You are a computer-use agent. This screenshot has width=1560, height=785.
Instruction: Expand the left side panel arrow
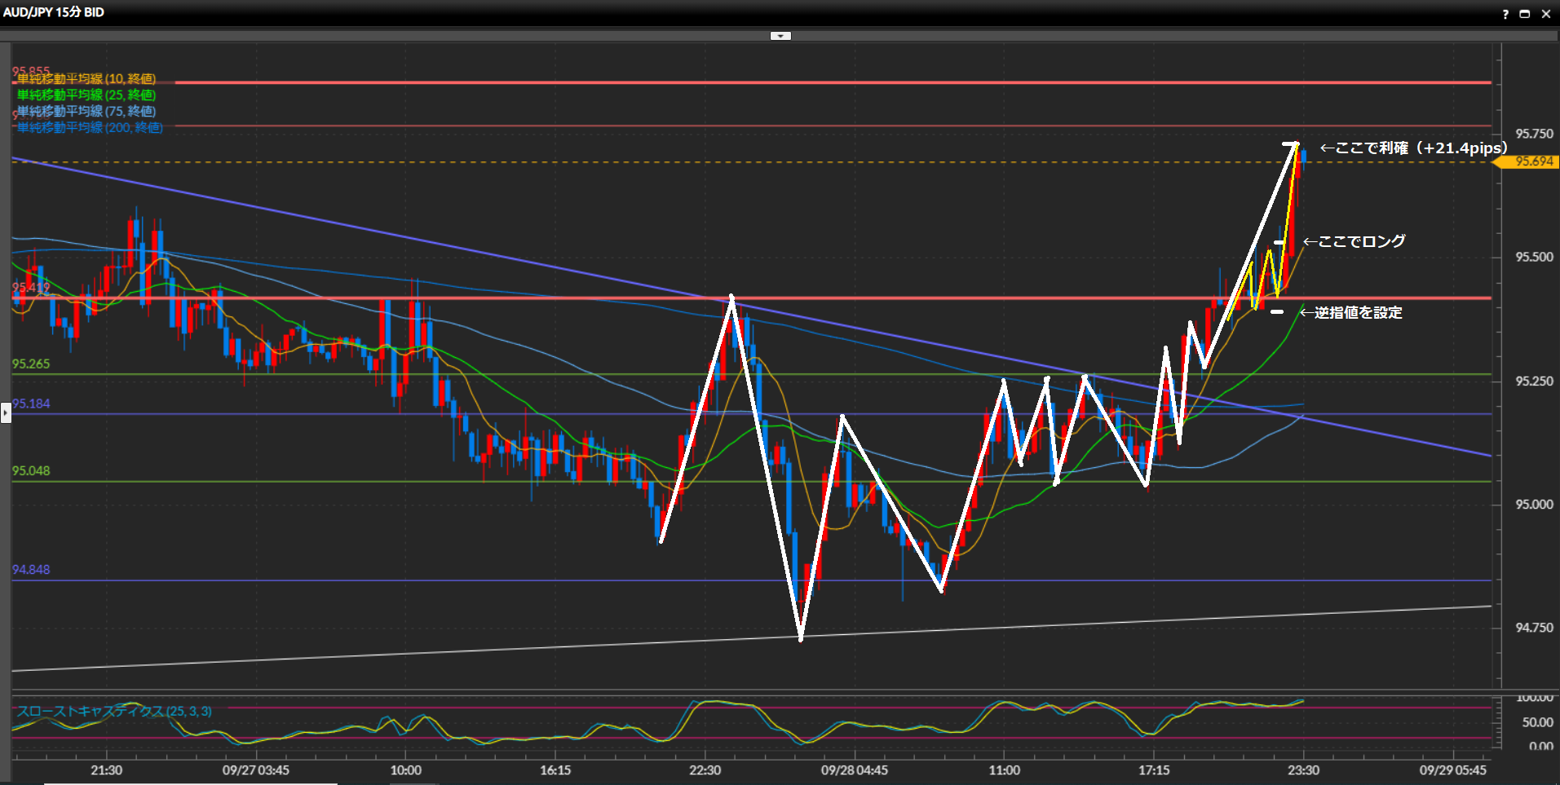[6, 413]
